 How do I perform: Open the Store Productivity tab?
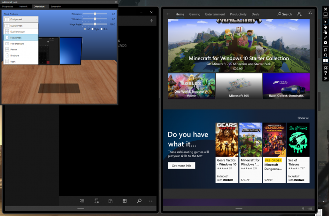pyautogui.click(x=238, y=14)
